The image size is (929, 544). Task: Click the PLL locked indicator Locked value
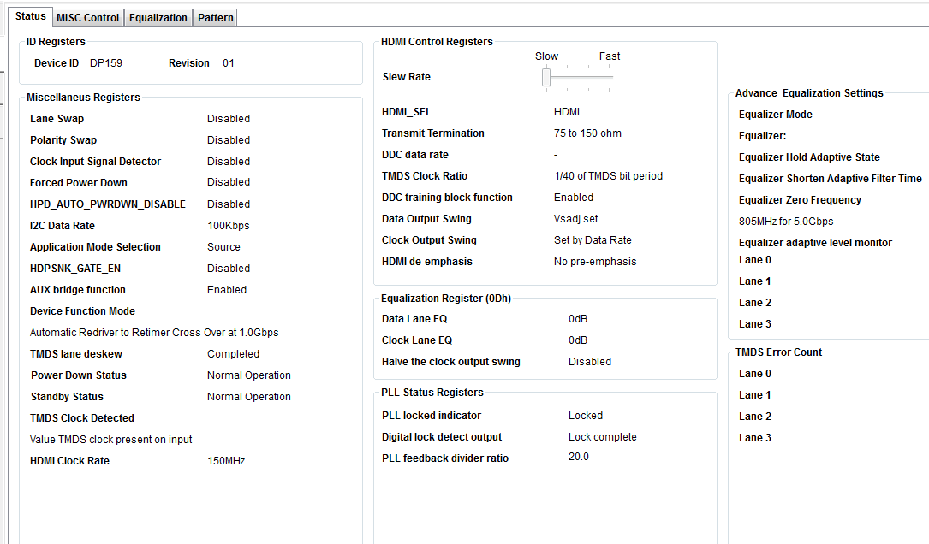click(x=586, y=416)
